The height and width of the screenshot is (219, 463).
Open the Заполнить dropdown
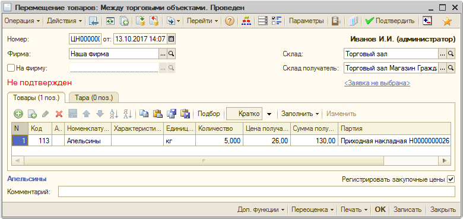[300, 114]
